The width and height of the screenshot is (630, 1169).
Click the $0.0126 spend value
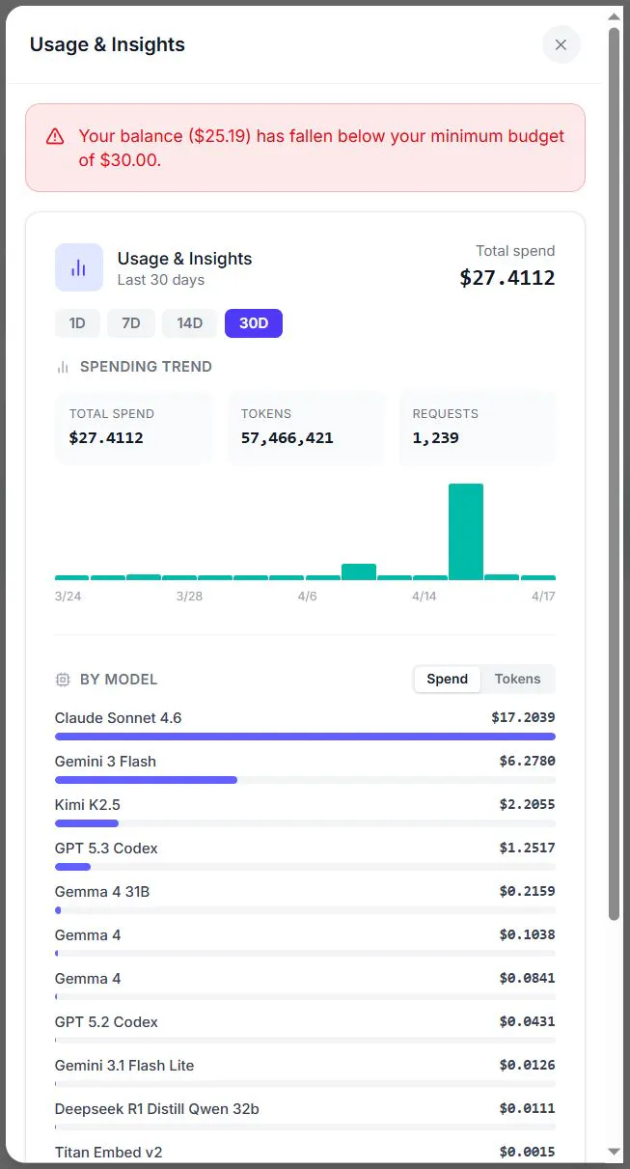tap(527, 1066)
